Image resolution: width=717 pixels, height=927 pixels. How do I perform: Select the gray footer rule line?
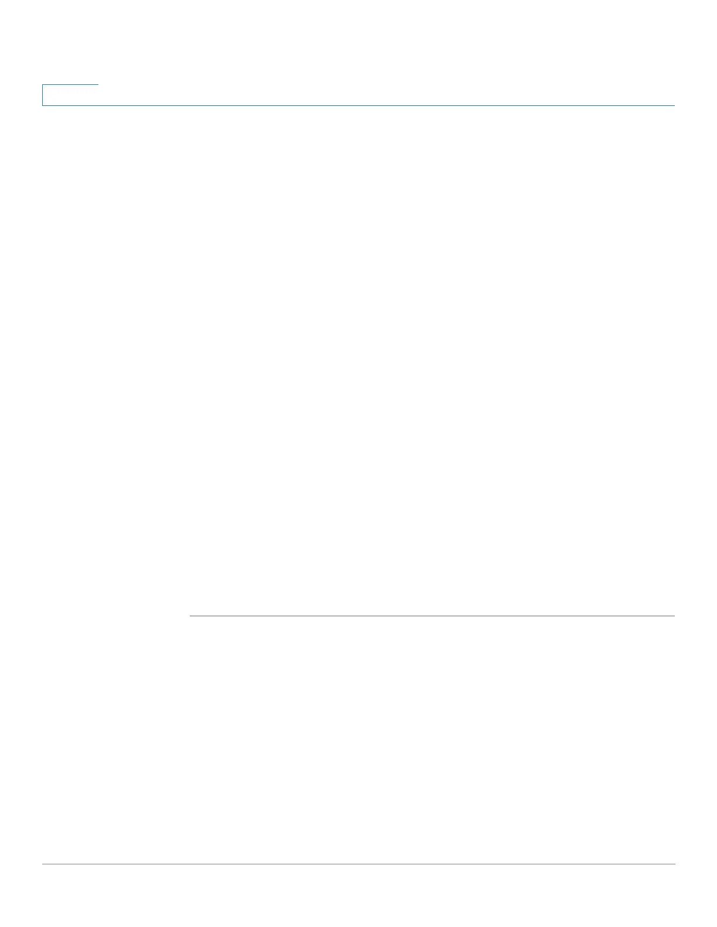tap(358, 864)
